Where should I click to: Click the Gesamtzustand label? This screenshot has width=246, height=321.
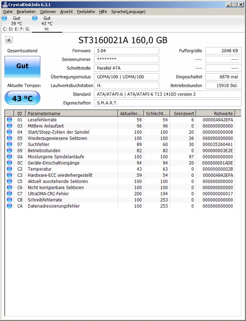pos(22,51)
